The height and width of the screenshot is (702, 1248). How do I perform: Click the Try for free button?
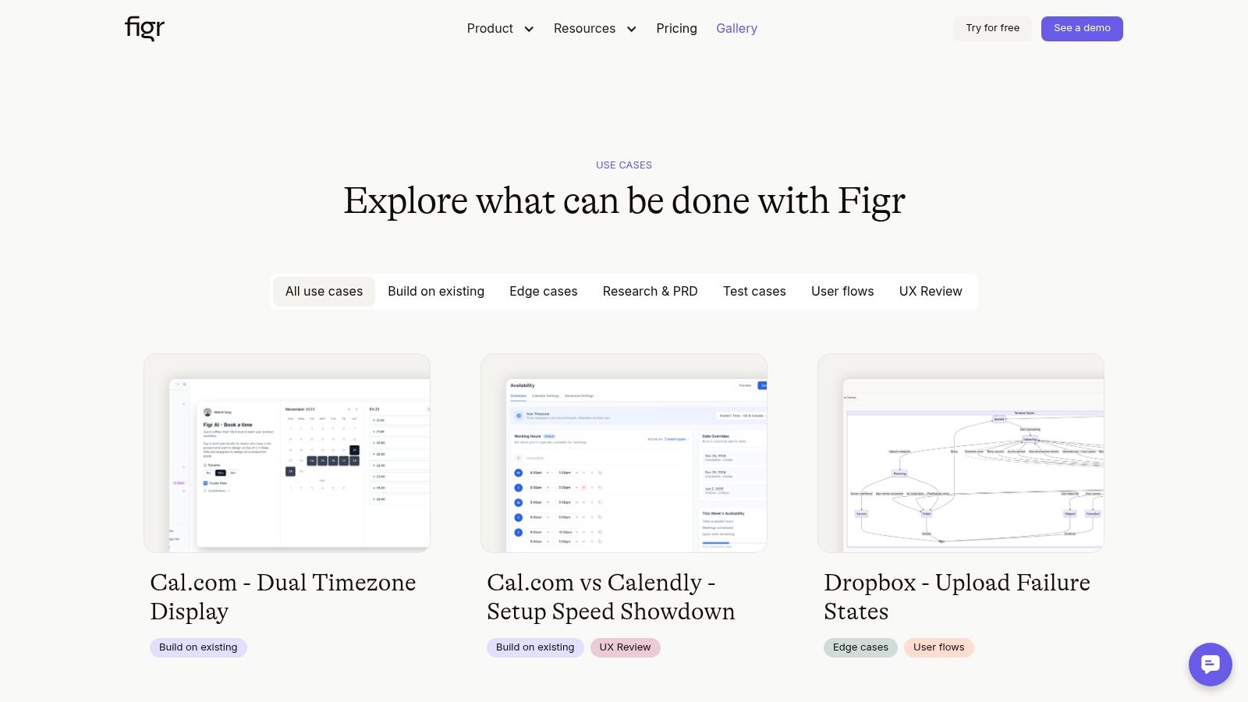[992, 28]
